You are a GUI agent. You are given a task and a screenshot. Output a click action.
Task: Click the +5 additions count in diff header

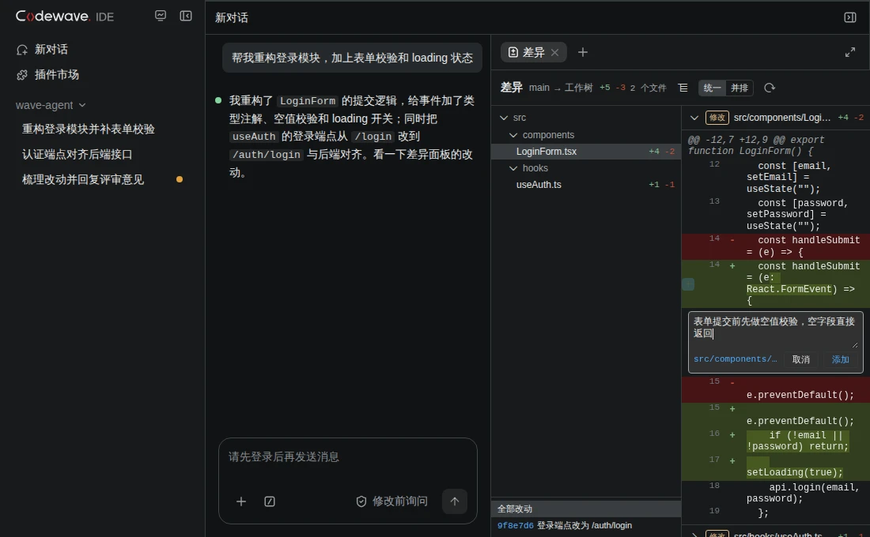tap(605, 88)
